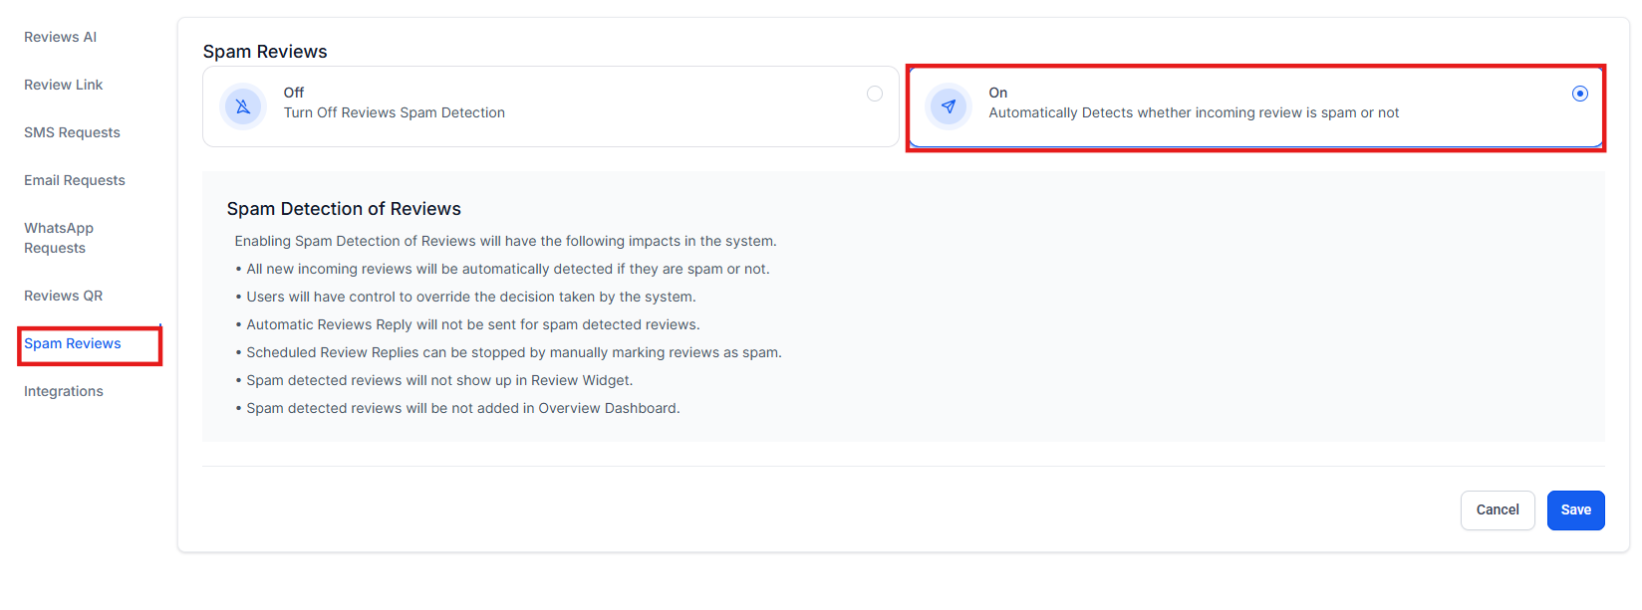Click the 'Spam Detection of Reviews' heading

344,209
